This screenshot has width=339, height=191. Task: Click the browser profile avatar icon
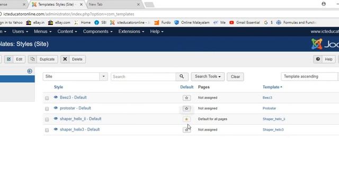(x=324, y=4)
